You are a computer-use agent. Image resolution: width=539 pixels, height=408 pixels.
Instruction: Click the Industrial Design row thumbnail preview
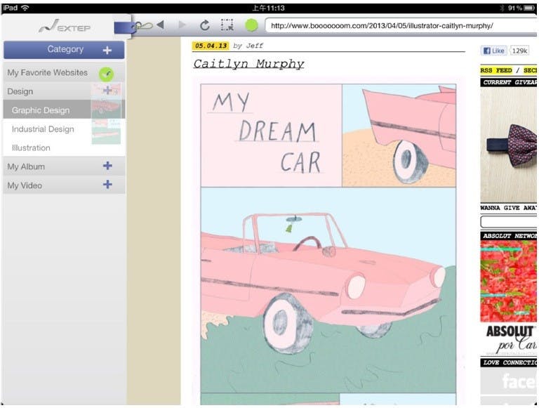click(106, 132)
